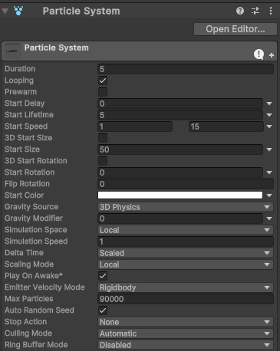Enable the 3D Start Size checkbox
Viewport: 280px width, 351px height.
point(103,138)
